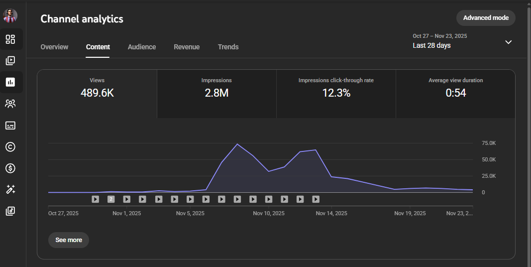The width and height of the screenshot is (531, 267).
Task: Expand the Last 28 days date dropdown
Action: pos(508,42)
